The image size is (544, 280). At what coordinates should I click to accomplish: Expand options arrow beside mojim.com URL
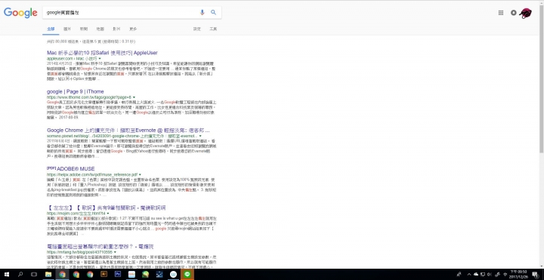pos(108,214)
